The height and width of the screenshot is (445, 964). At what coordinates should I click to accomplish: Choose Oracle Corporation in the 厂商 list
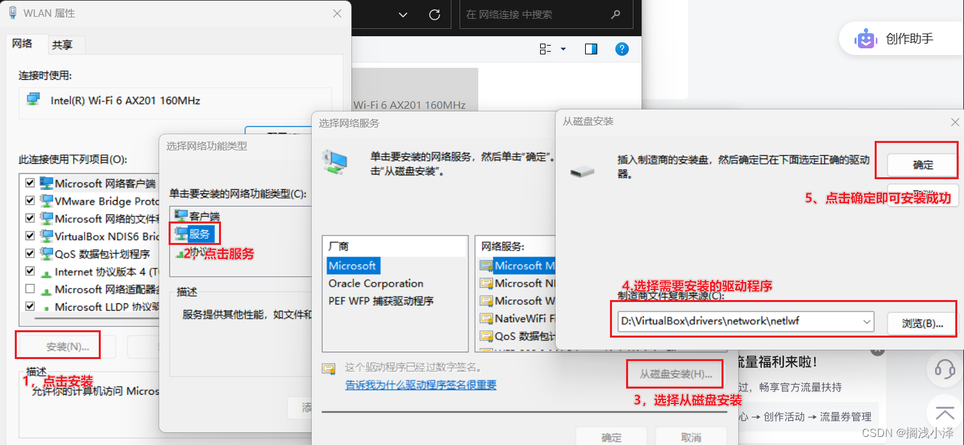pos(376,283)
